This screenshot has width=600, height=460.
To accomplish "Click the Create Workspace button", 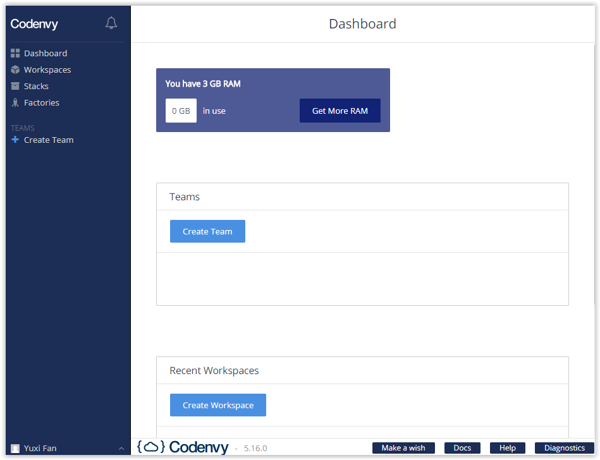I will [218, 405].
